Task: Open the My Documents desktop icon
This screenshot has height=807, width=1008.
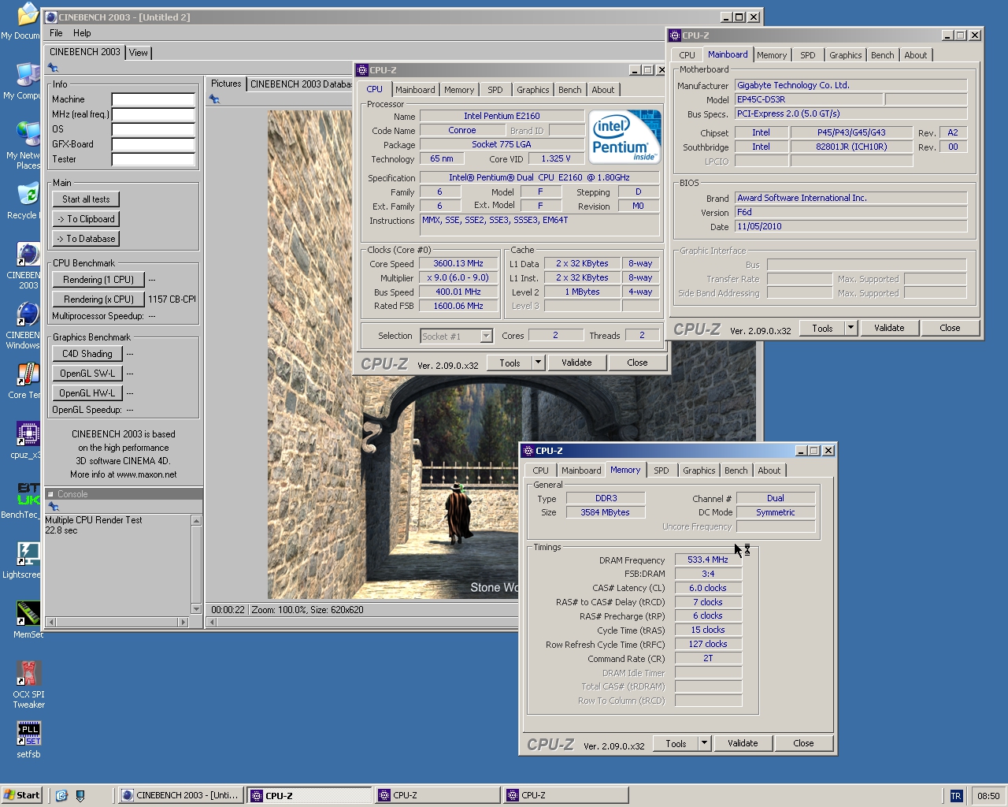Action: click(x=27, y=21)
